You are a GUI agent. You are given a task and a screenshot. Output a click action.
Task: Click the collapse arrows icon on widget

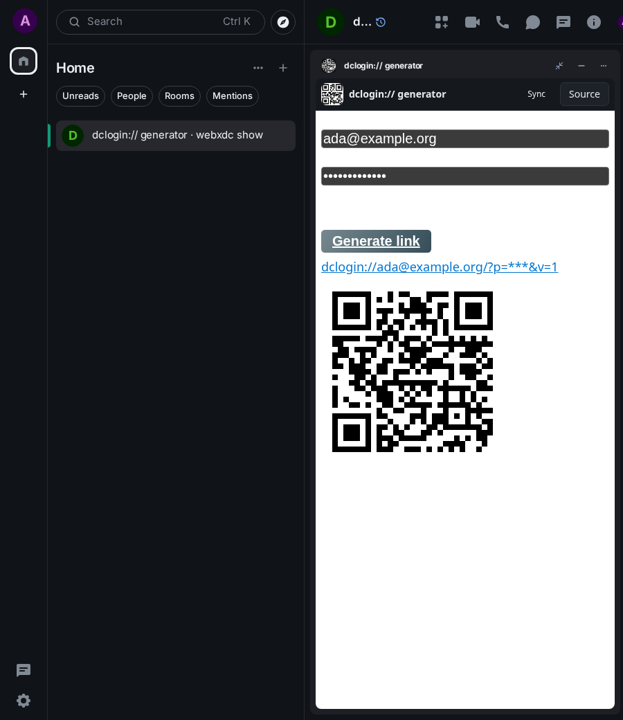[x=559, y=66]
